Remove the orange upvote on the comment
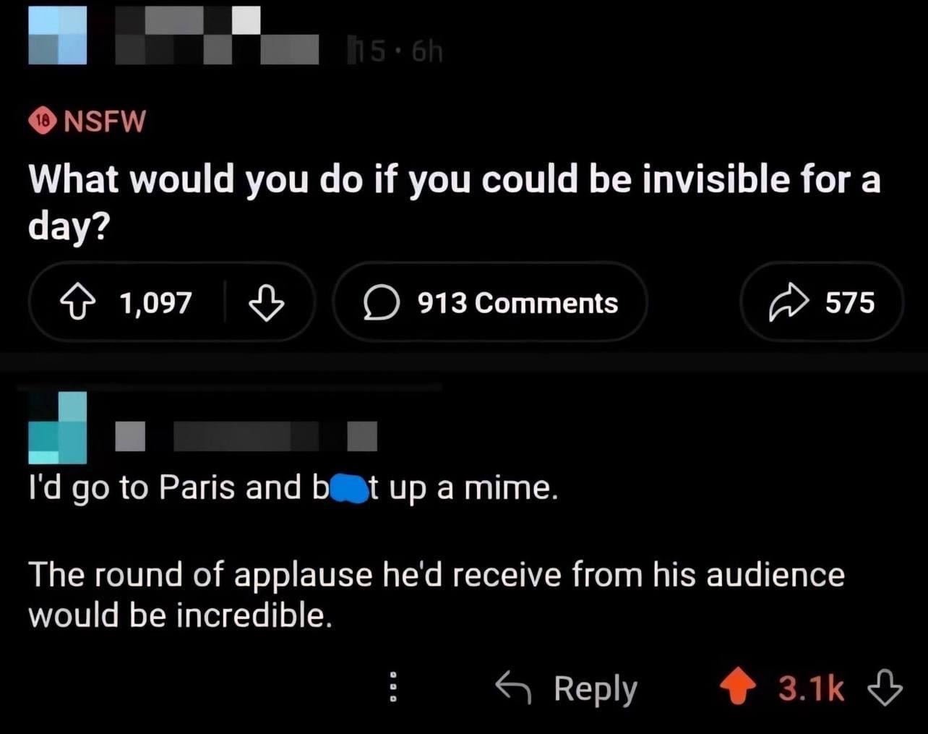 [x=737, y=688]
